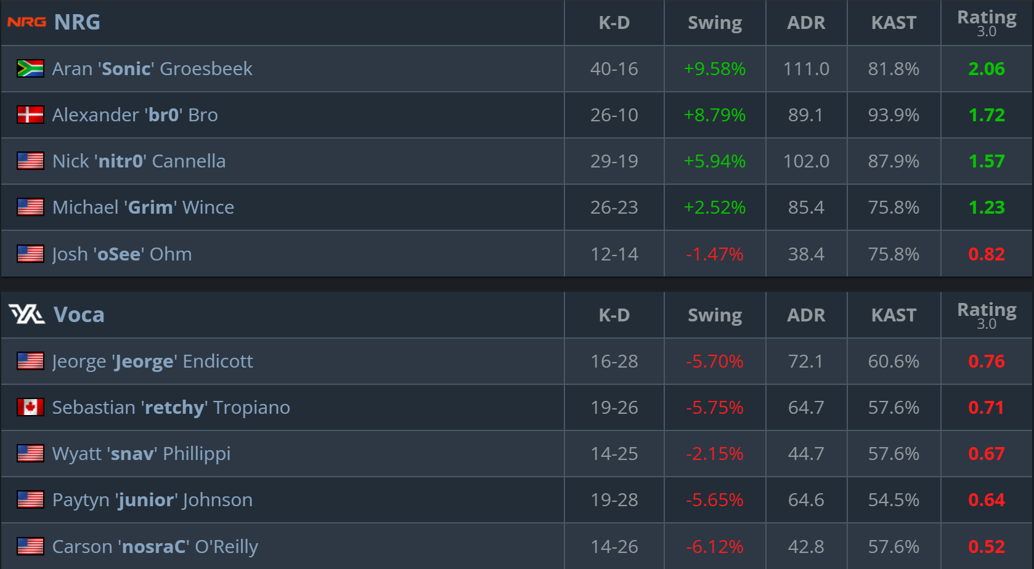The image size is (1034, 569).
Task: Click the US flag beside Jeorge
Action: pos(30,361)
